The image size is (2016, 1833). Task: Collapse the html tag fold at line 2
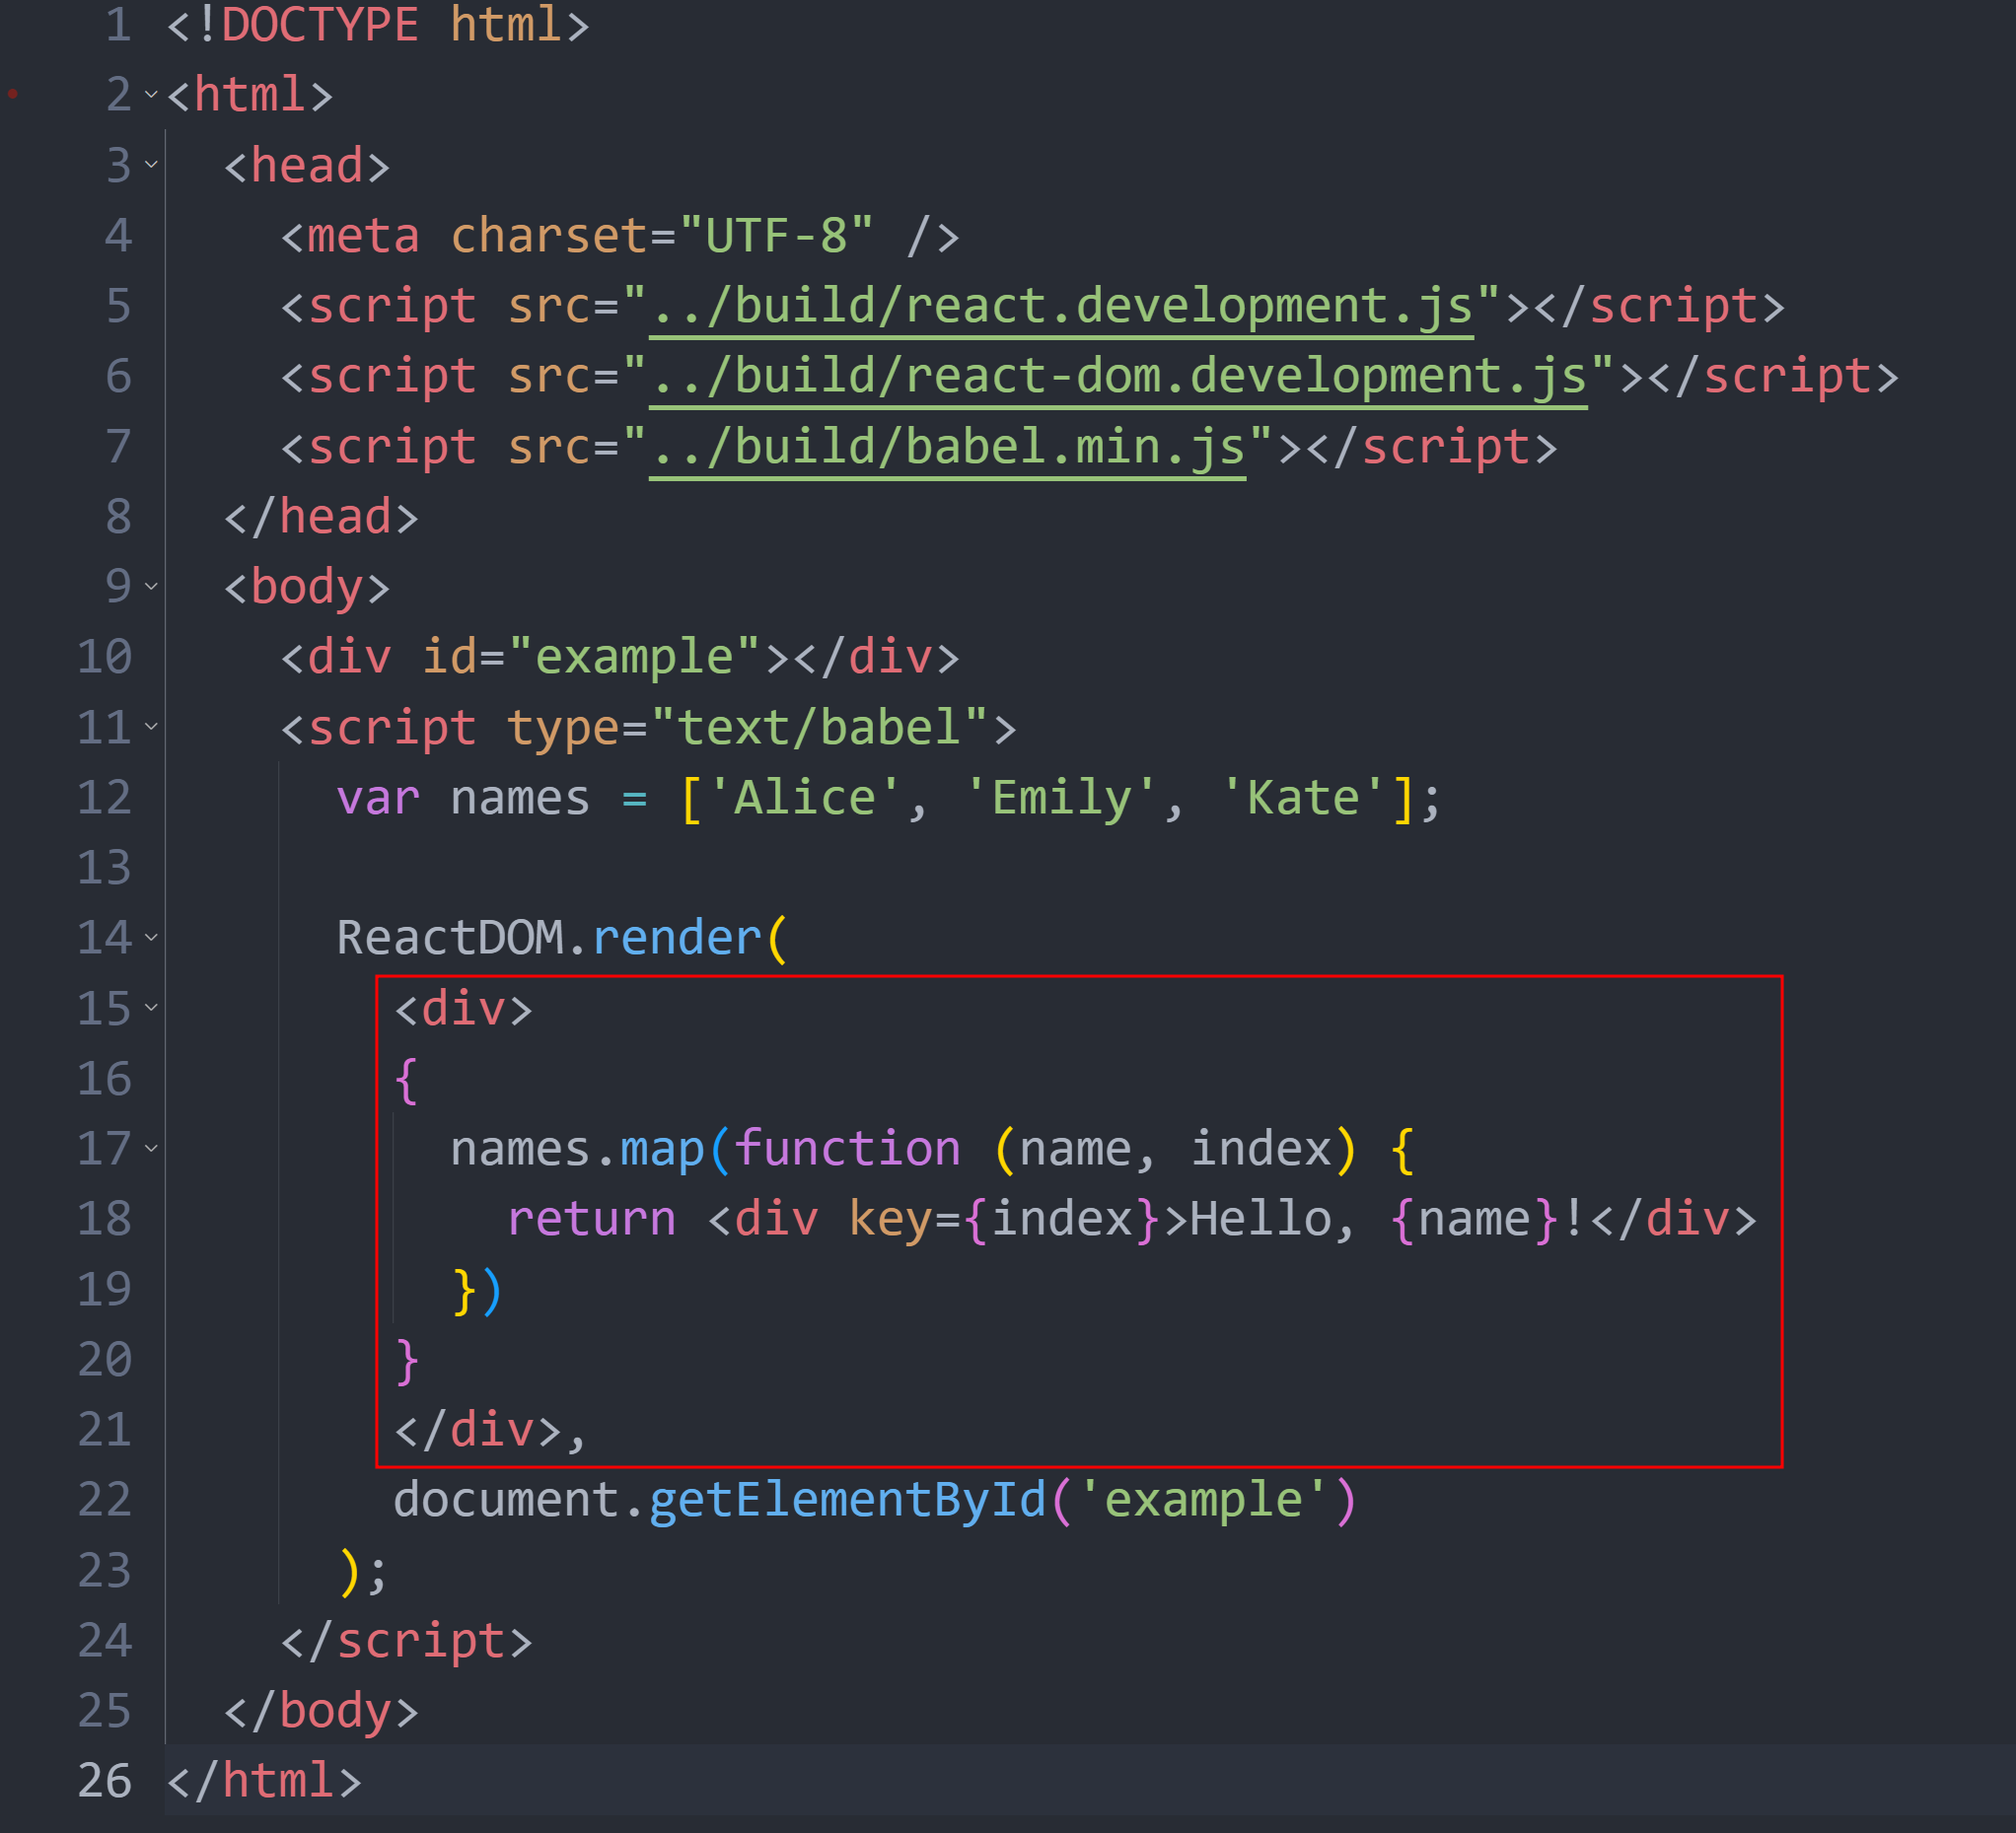pyautogui.click(x=151, y=95)
